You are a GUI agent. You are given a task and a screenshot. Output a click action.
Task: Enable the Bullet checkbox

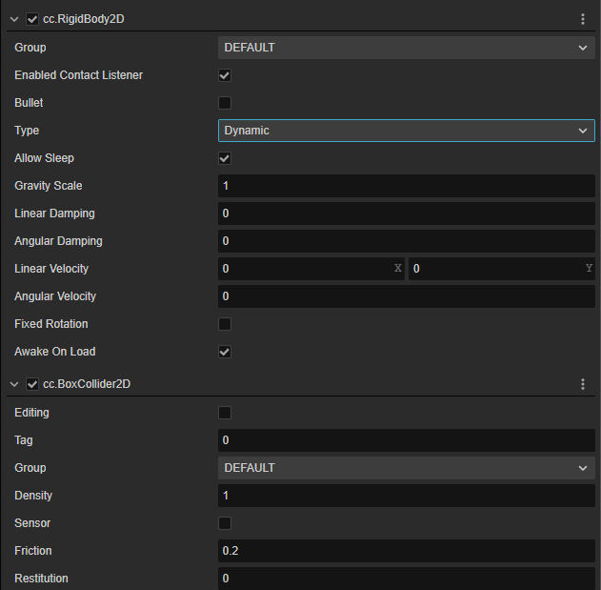coord(225,103)
